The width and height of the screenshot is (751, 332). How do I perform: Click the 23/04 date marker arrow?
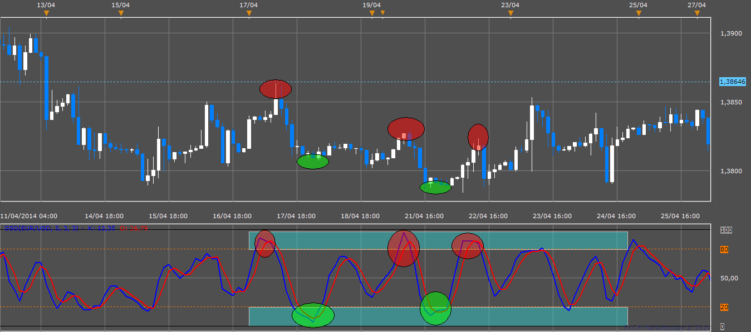511,14
